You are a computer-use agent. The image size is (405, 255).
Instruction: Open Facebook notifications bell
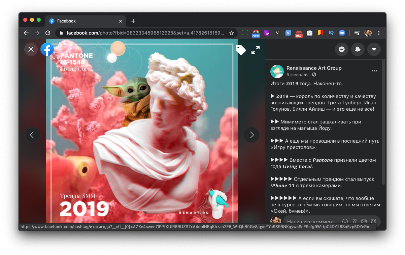(358, 49)
